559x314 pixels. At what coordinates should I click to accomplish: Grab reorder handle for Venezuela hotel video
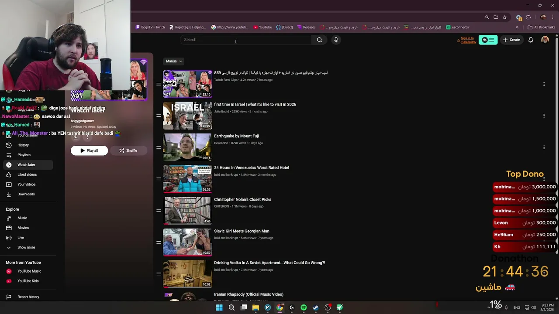158,179
